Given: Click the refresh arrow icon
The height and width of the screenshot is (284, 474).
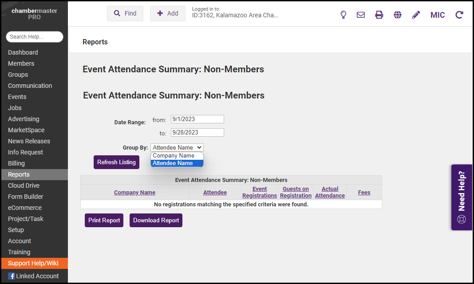Looking at the screenshot, I should (459, 15).
